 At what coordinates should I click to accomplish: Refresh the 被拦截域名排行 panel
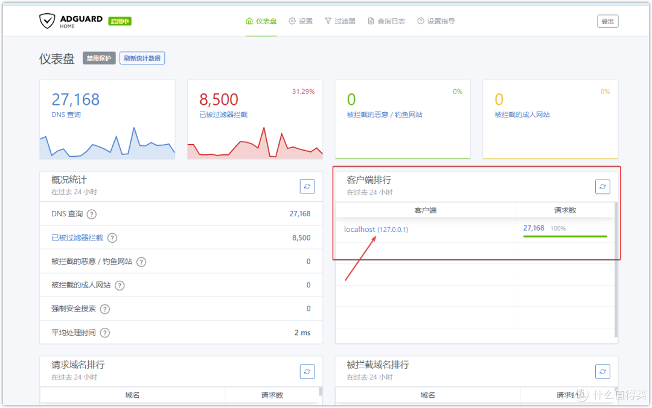(x=602, y=371)
